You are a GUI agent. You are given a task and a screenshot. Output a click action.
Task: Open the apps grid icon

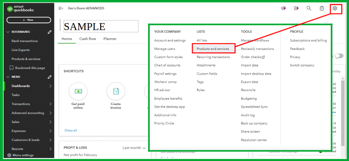(296, 8)
